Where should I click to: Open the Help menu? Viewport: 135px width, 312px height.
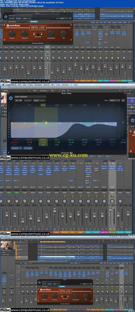point(76,84)
